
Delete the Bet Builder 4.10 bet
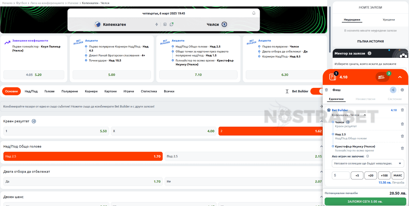tap(403, 110)
